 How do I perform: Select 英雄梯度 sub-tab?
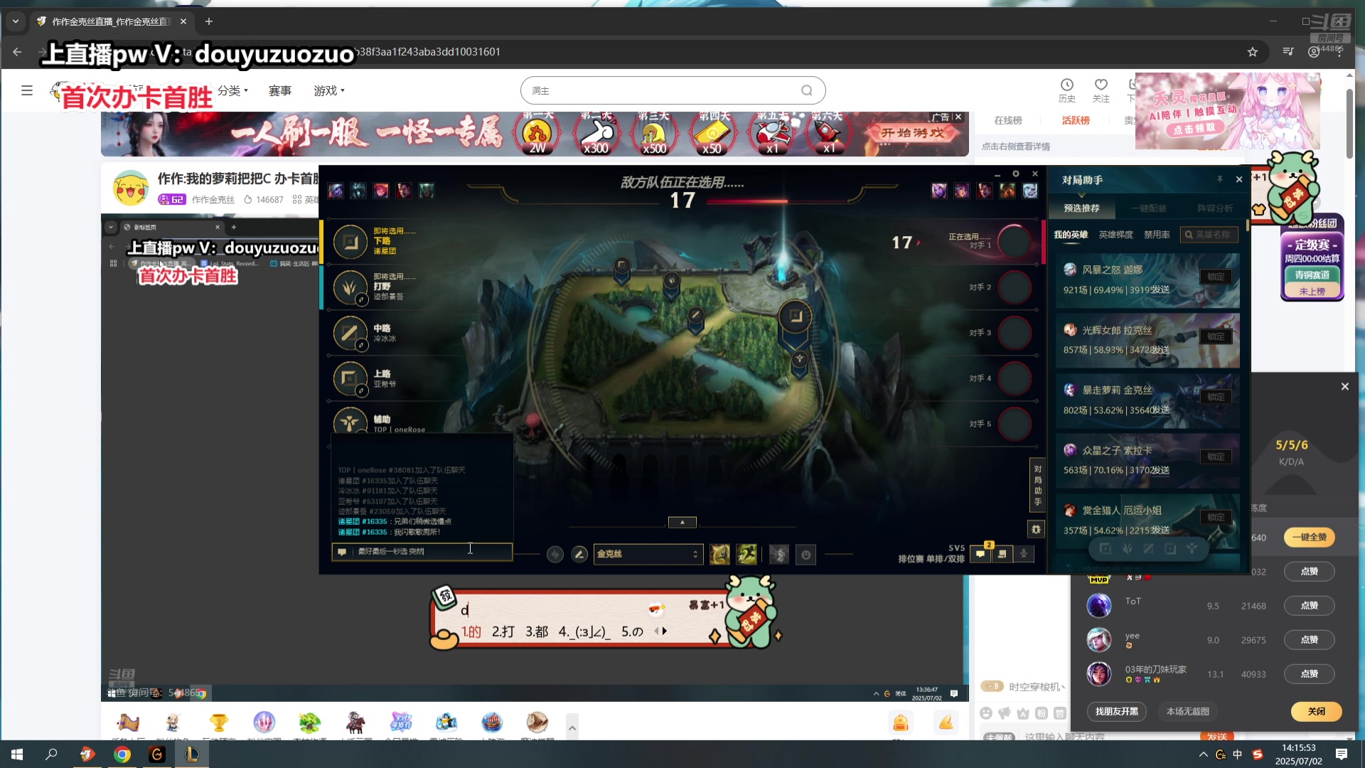pyautogui.click(x=1115, y=235)
